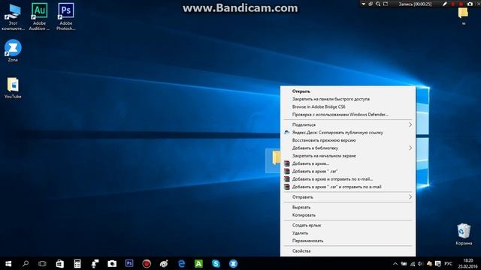Viewport: 481px width, 270px height.
Task: Choose Создать ярлык in the context menu
Action: (x=348, y=225)
